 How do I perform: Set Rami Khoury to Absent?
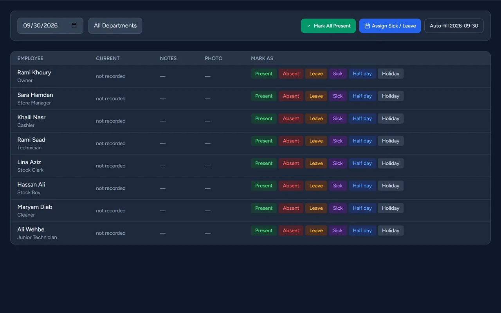tap(291, 74)
